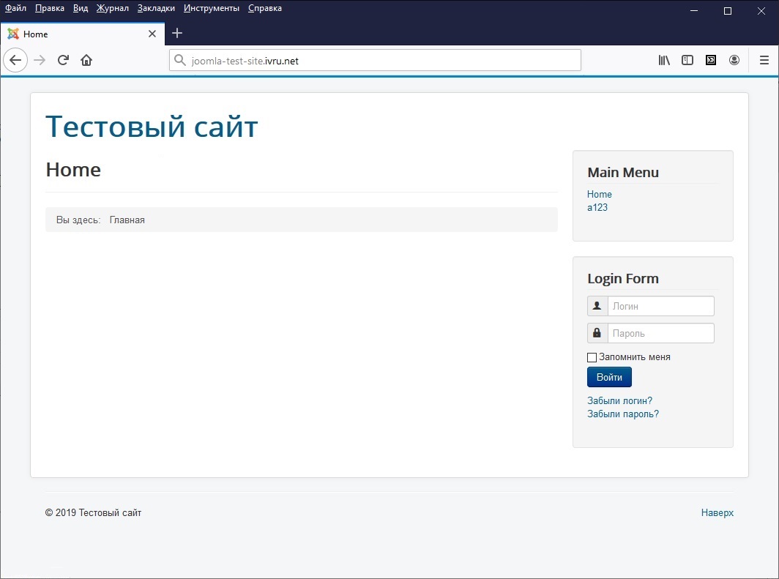The width and height of the screenshot is (779, 579).
Task: Focus the Логин input field
Action: pos(660,306)
